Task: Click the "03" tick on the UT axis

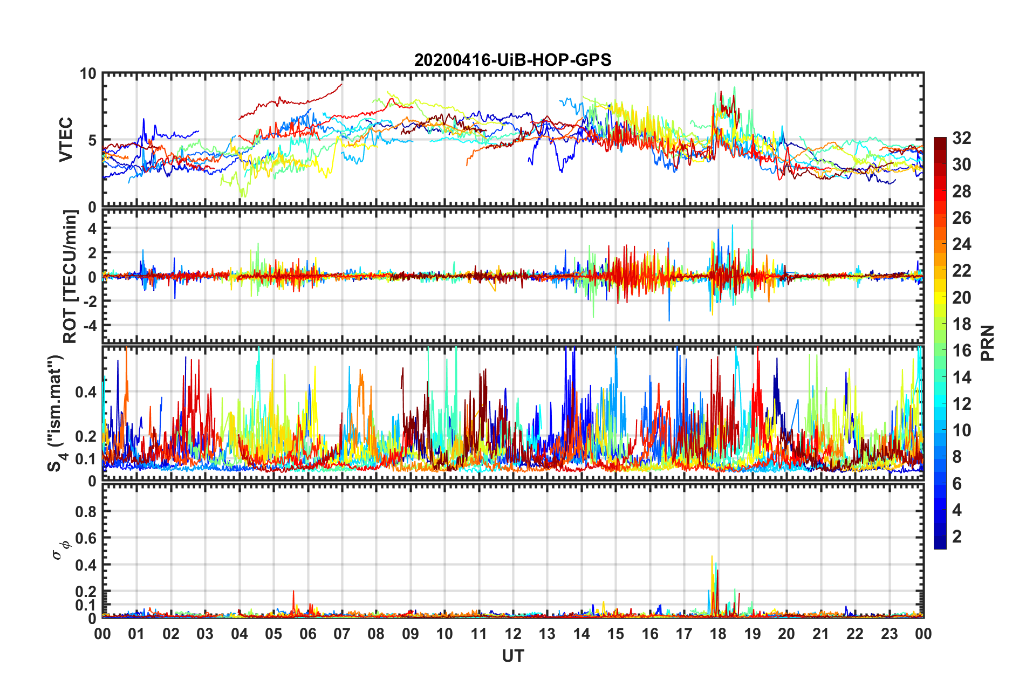Action: click(x=205, y=634)
